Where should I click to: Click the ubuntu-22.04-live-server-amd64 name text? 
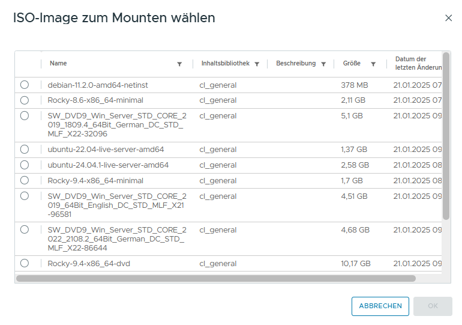click(x=106, y=150)
